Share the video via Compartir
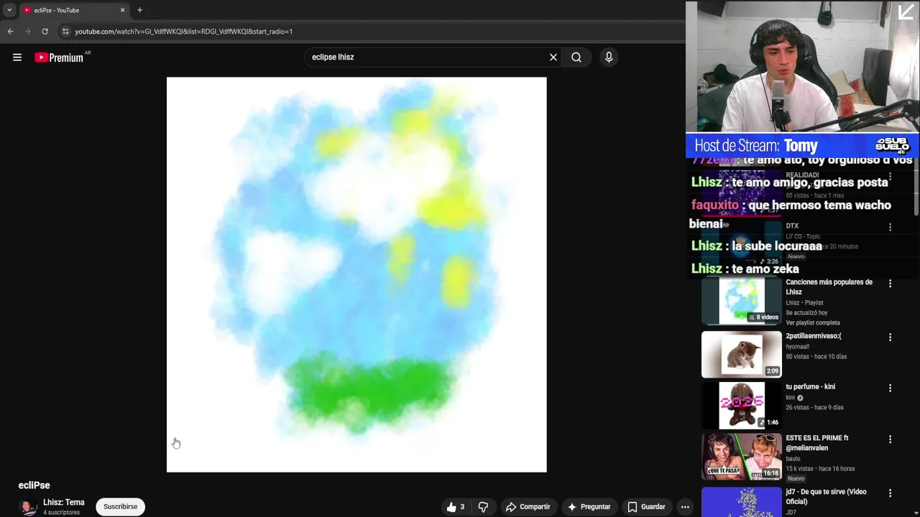 coord(528,507)
